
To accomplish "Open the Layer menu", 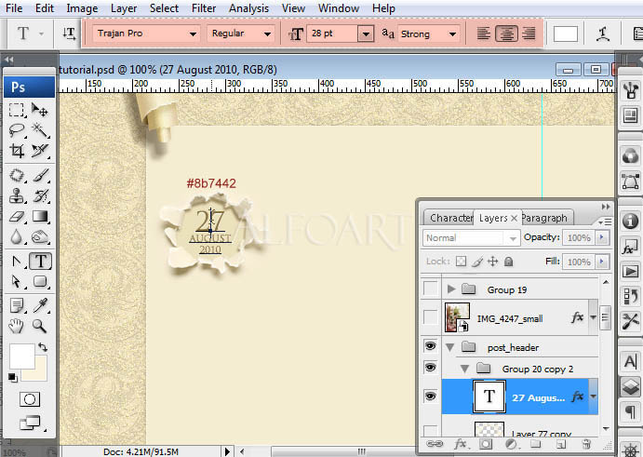I will [124, 8].
